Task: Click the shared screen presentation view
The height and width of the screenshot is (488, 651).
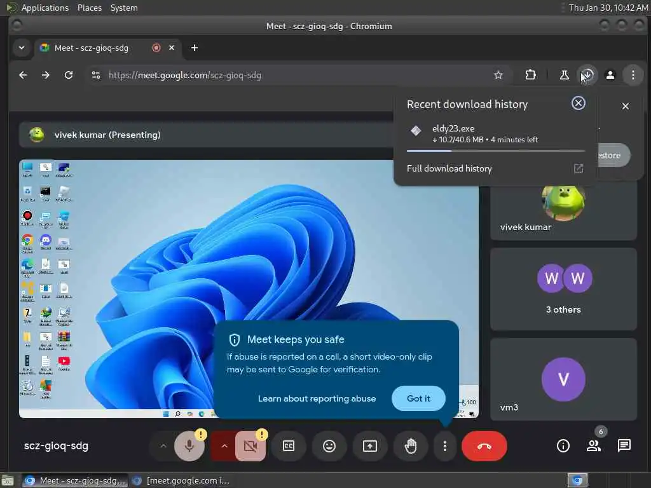Action: coord(249,289)
